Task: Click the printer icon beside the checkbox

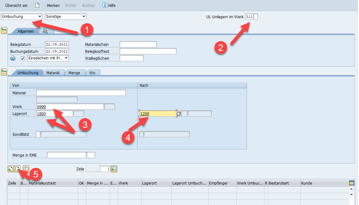Action: [13, 58]
